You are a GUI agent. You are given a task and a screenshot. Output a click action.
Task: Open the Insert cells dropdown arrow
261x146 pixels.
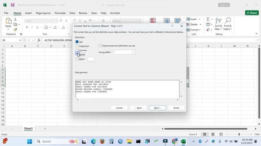coord(199,19)
